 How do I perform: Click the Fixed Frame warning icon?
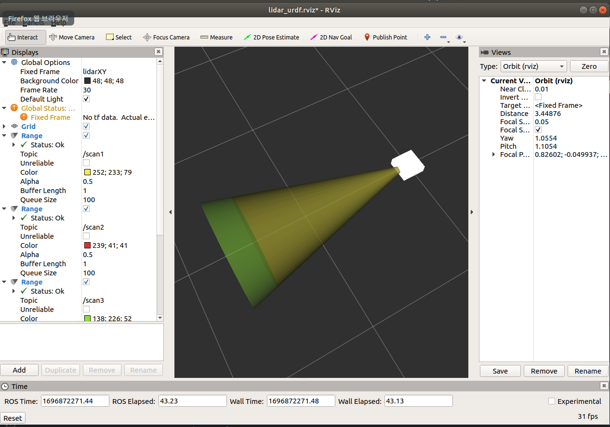click(24, 117)
